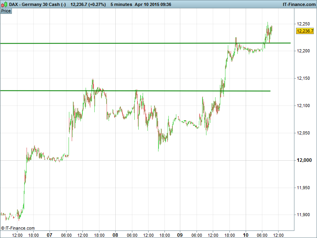Click the IT-Finance.com link at top right

pyautogui.click(x=298, y=4)
